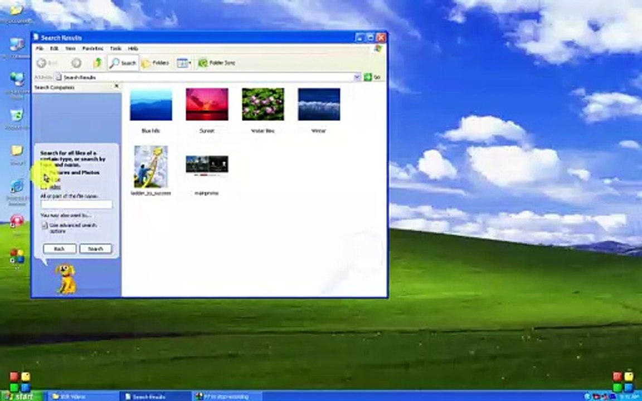Click the advanced search options page icon
Viewport: 642px width, 401px height.
[45, 226]
